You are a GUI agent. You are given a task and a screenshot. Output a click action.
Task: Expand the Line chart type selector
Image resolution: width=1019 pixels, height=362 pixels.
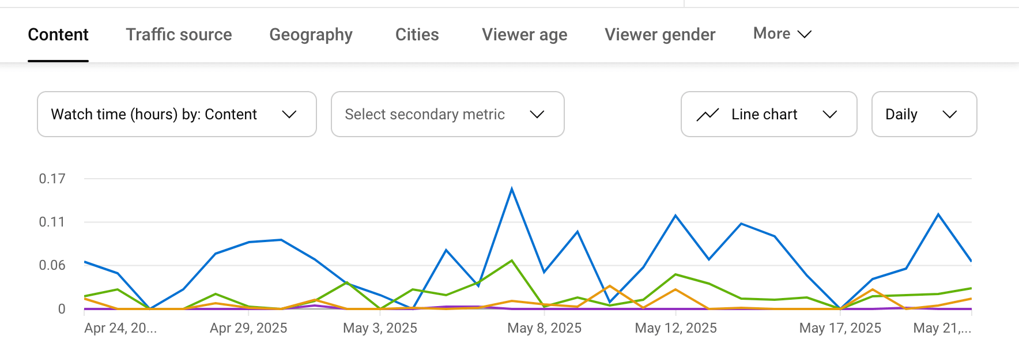(769, 114)
